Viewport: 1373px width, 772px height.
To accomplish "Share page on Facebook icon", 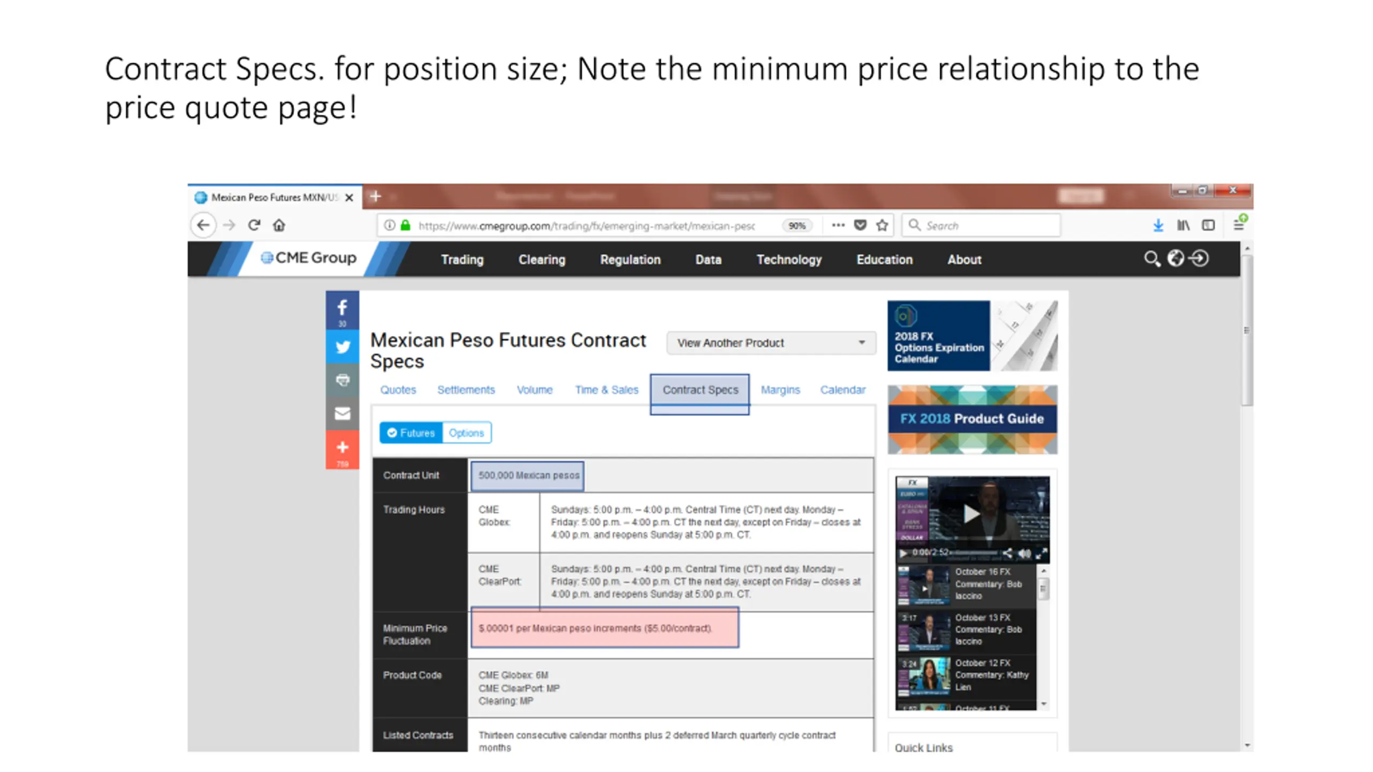I will pyautogui.click(x=342, y=310).
